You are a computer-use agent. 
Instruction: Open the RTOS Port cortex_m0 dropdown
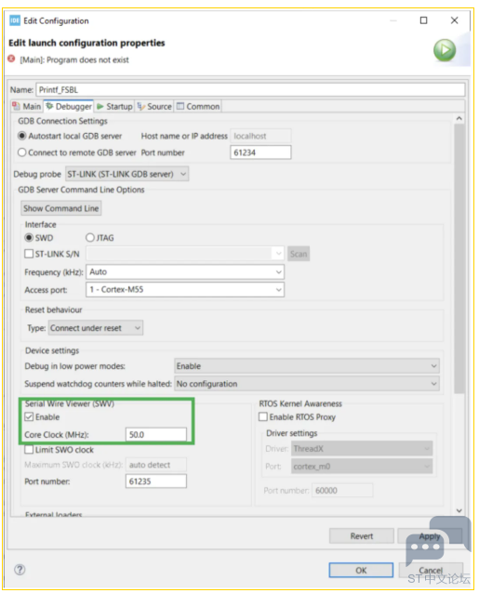362,467
